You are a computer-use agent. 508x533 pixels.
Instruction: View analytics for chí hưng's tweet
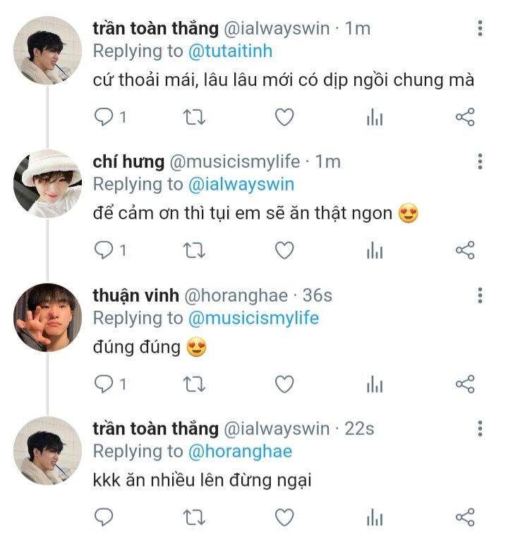click(x=374, y=250)
